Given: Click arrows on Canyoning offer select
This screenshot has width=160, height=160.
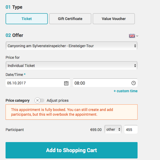Looking at the screenshot, I should [135, 46].
